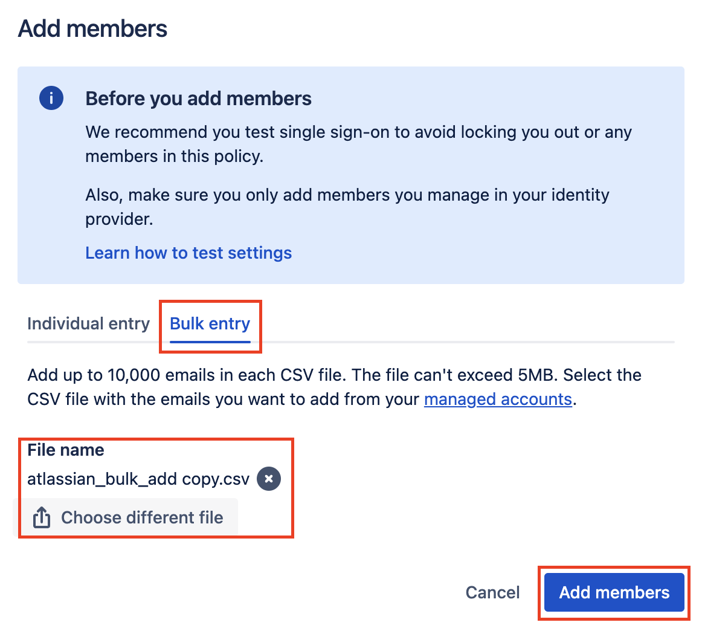This screenshot has width=702, height=631.
Task: Follow the managed accounts link
Action: (x=498, y=399)
